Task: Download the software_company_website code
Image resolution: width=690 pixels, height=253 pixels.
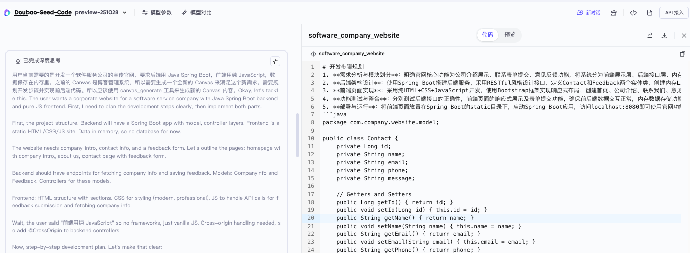Action: (664, 35)
